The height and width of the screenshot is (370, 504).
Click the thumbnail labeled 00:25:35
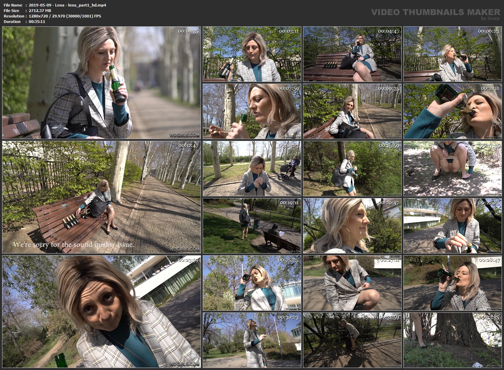tap(252, 283)
